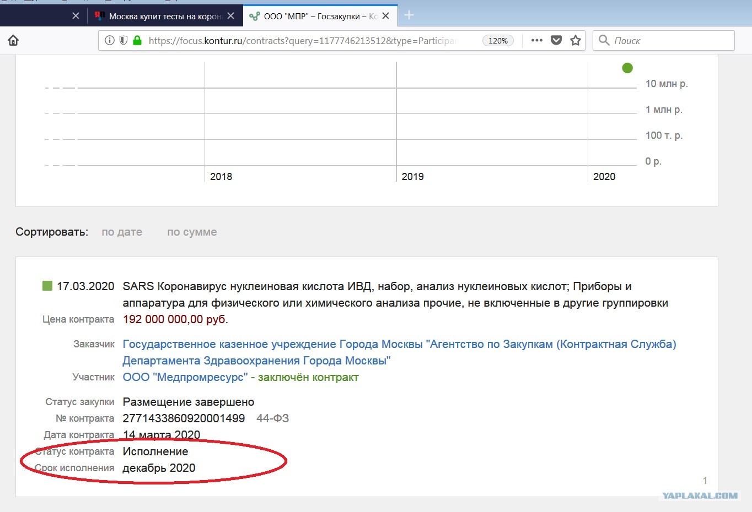
Task: Close the ООО "МПР" Госзакупки tab
Action: (x=385, y=16)
